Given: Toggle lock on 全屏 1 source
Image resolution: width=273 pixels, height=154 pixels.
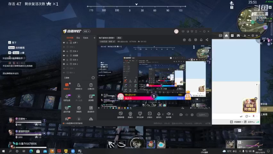Looking at the screenshot, I should 67,42.
